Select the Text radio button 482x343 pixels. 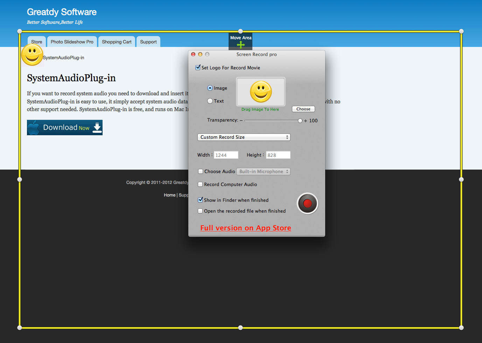(210, 101)
